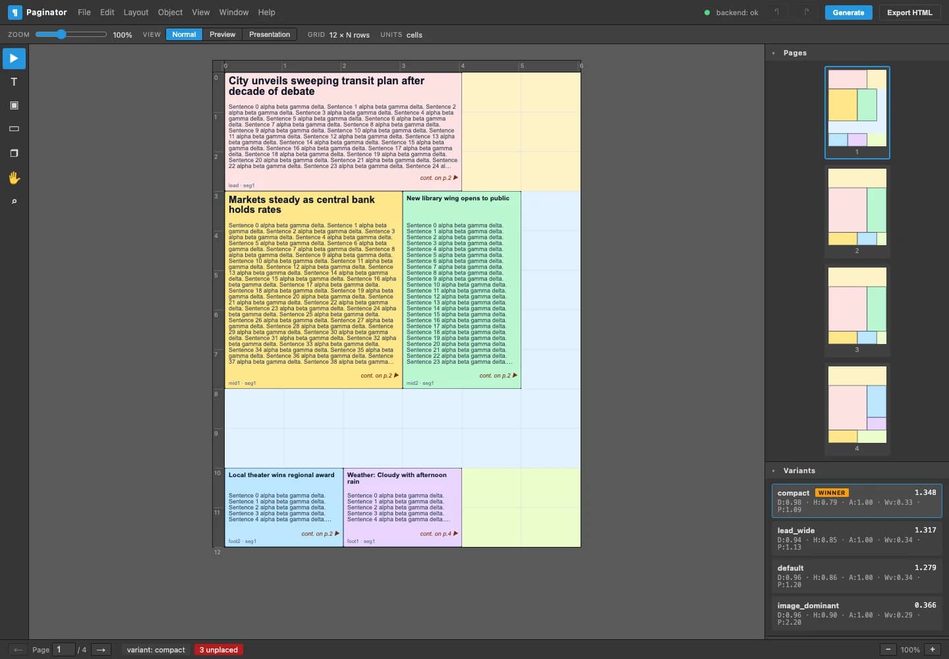Select the New library wing story headline
Image resolution: width=949 pixels, height=659 pixels.
pyautogui.click(x=458, y=198)
